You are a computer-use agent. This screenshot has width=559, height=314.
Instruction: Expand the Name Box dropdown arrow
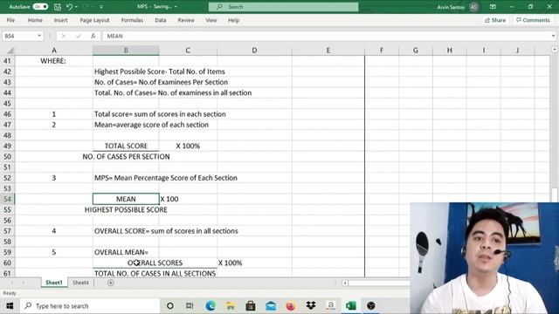(39, 36)
